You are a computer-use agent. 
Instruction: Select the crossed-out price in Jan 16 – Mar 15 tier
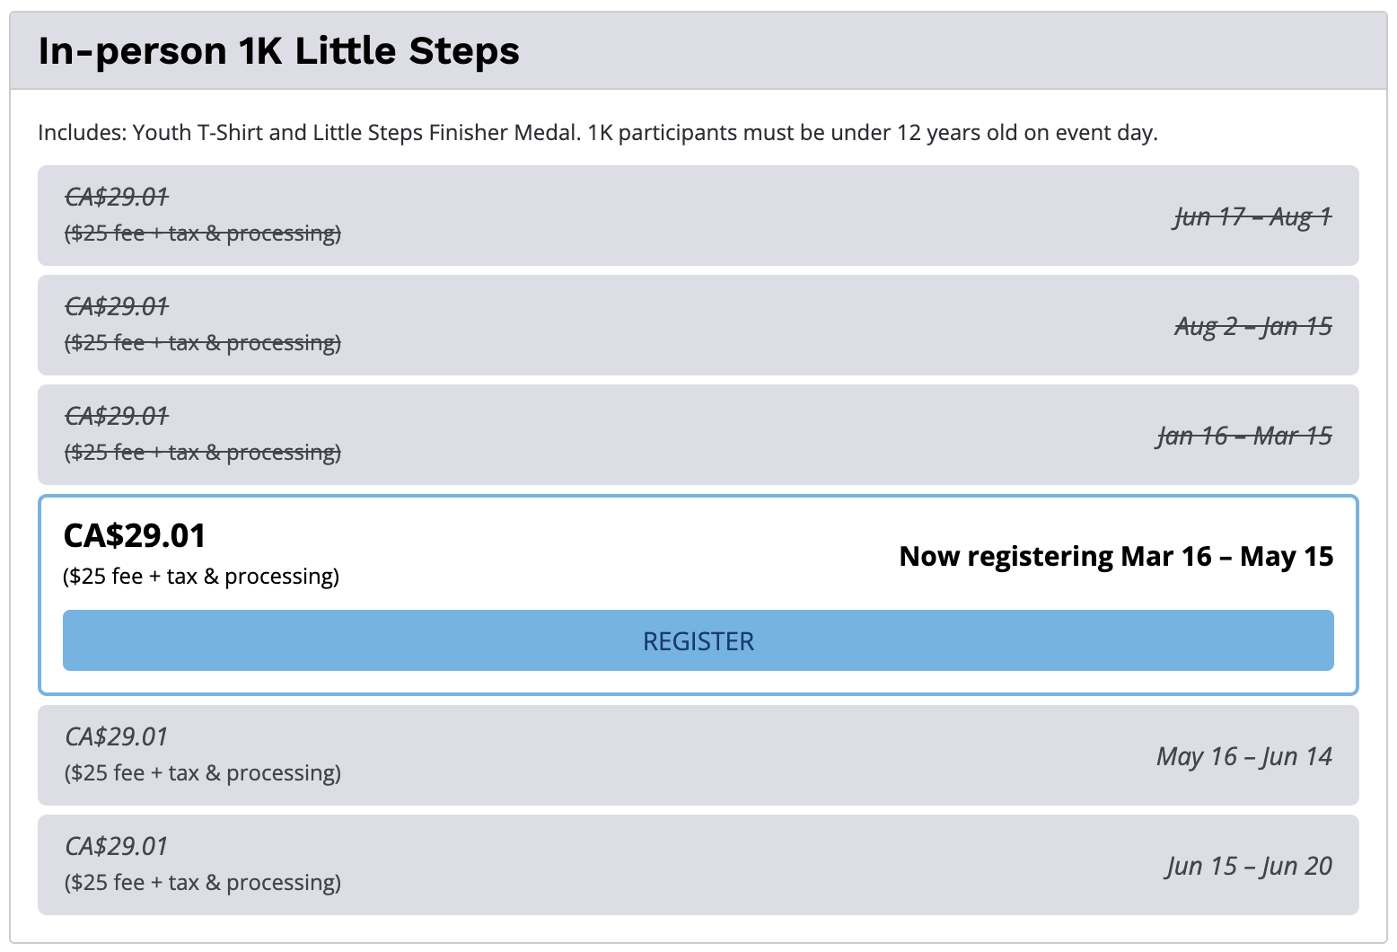point(117,416)
